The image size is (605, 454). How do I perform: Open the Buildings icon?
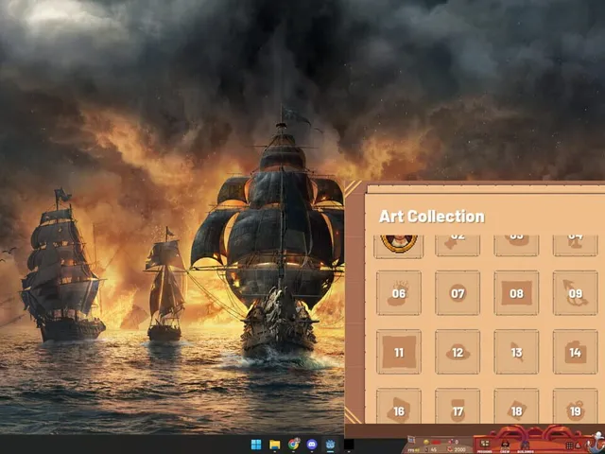[x=526, y=445]
